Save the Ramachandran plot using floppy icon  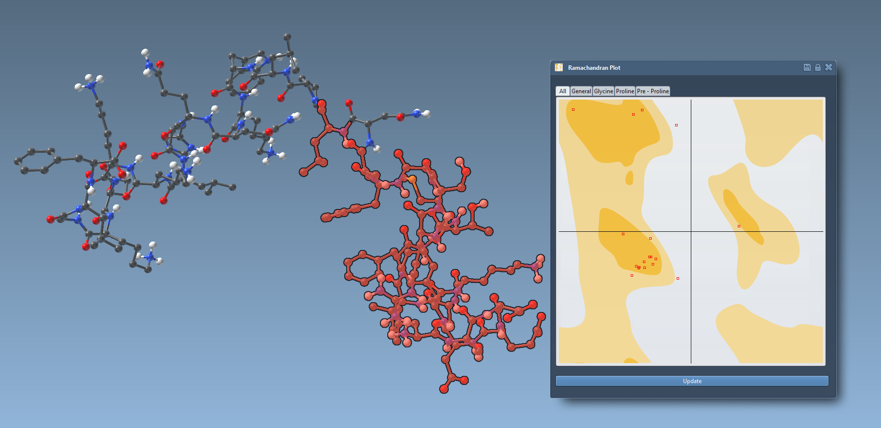807,67
